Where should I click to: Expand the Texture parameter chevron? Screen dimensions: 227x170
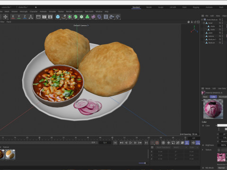[203, 150]
